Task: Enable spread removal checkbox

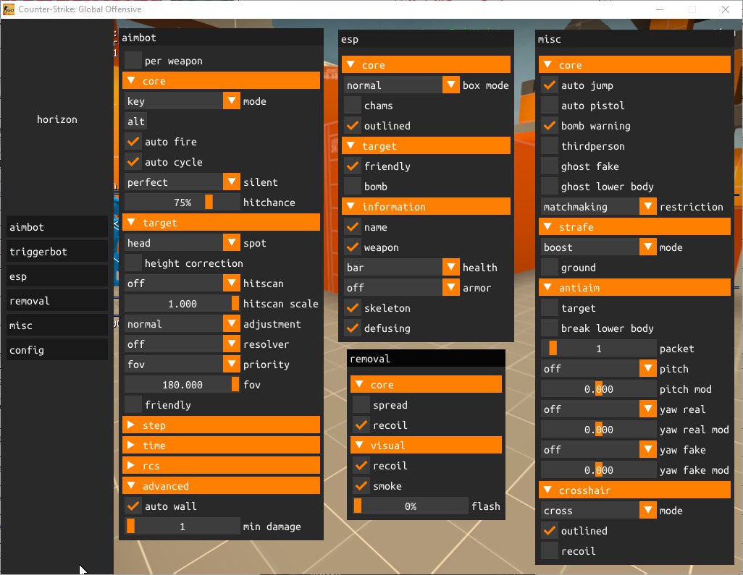Action: [361, 405]
